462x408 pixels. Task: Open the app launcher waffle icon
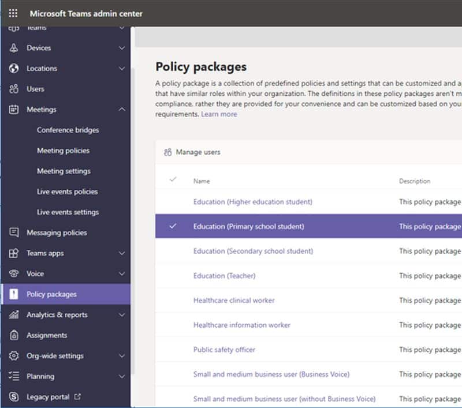13,13
